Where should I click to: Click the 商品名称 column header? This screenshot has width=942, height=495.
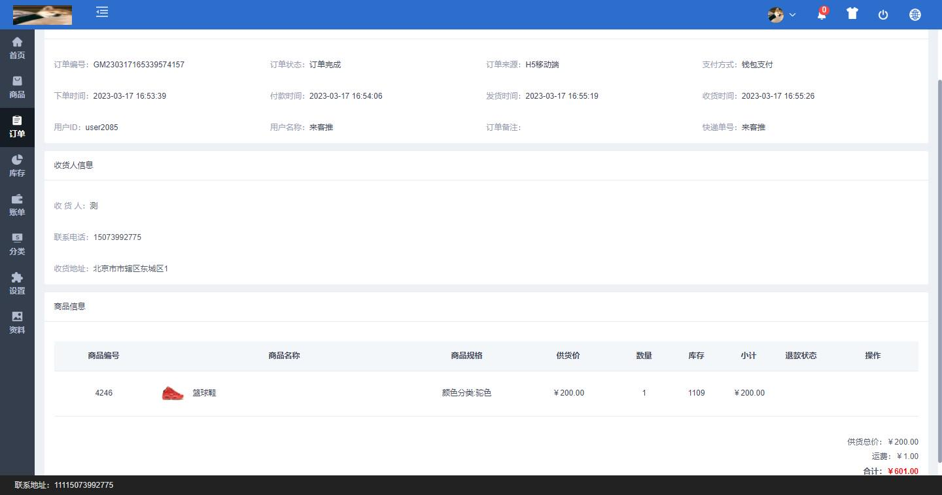pos(285,356)
